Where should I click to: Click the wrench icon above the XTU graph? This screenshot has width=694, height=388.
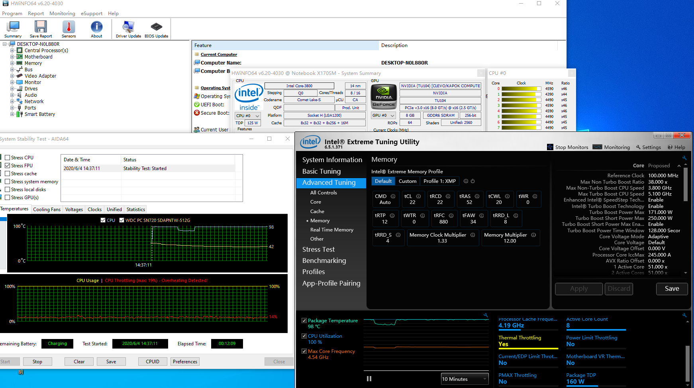click(x=486, y=315)
